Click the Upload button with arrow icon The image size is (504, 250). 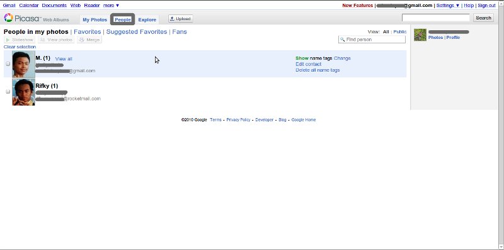pos(180,19)
